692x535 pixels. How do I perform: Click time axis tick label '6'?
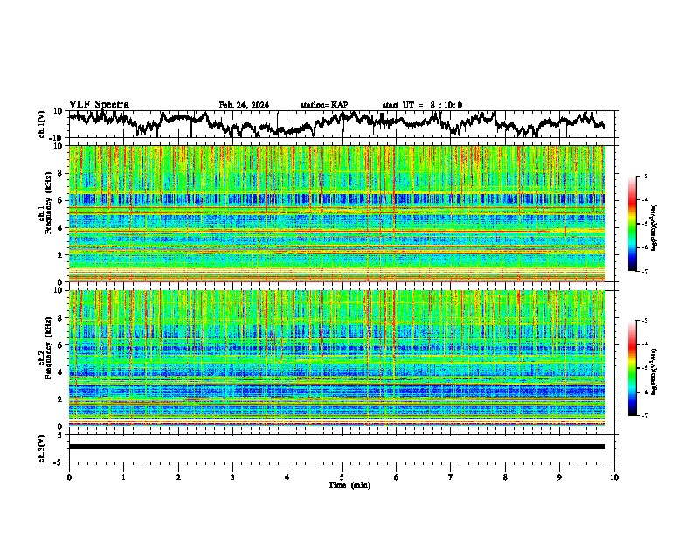click(396, 477)
